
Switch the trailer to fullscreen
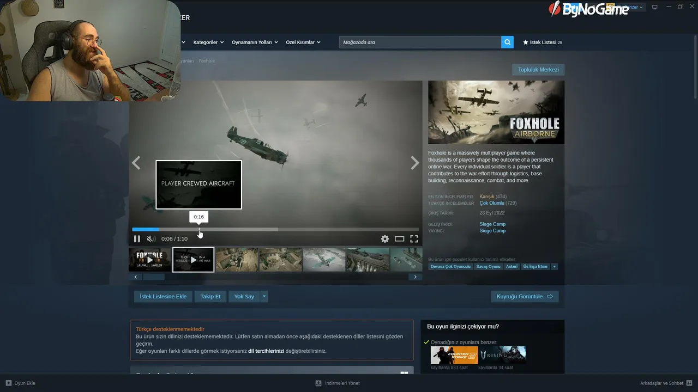(414, 239)
